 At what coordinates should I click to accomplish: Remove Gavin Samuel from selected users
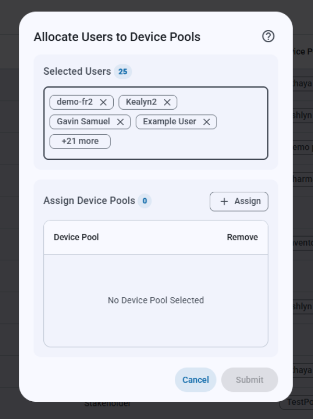[x=121, y=122]
